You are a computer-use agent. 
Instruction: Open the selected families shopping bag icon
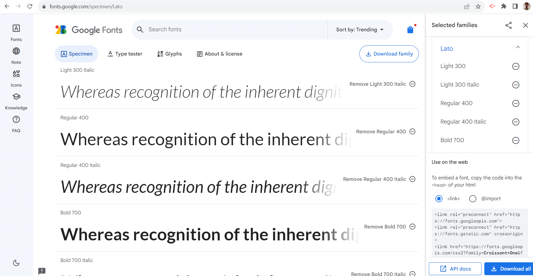pos(410,29)
